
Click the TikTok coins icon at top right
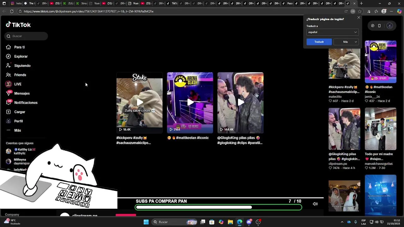click(x=372, y=26)
